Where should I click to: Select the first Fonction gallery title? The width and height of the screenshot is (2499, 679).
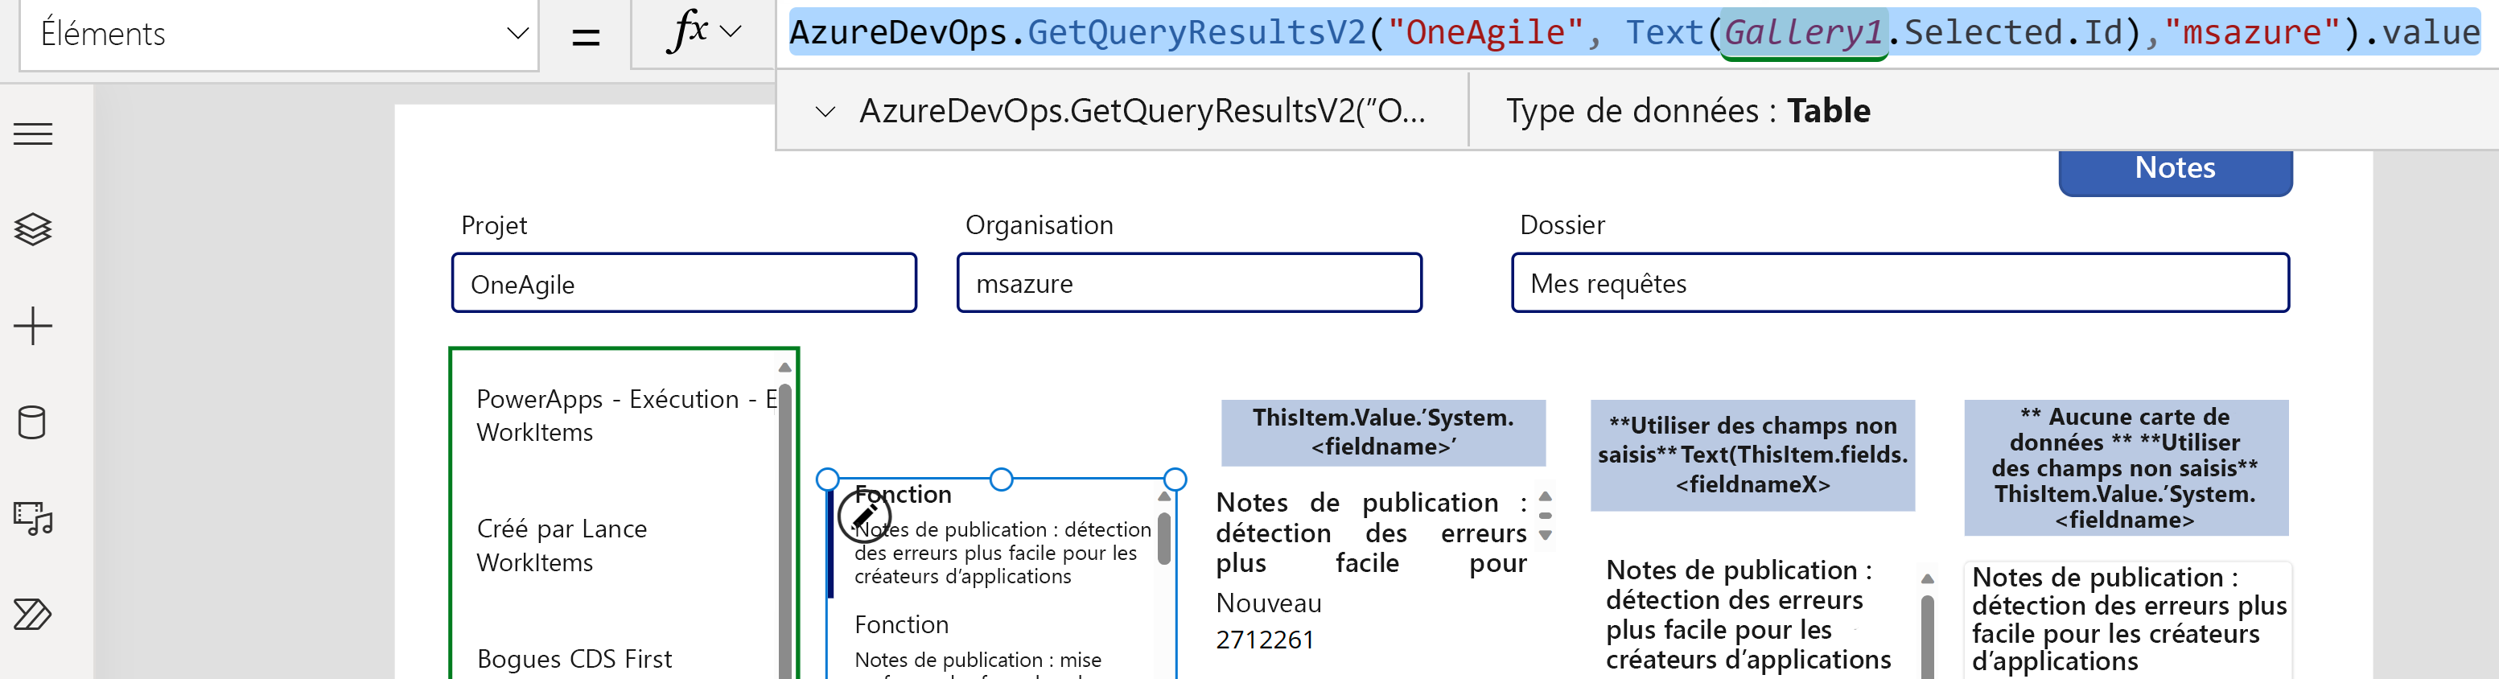point(902,495)
